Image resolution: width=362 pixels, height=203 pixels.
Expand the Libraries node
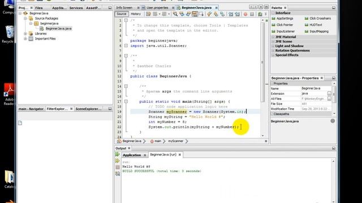point(25,34)
